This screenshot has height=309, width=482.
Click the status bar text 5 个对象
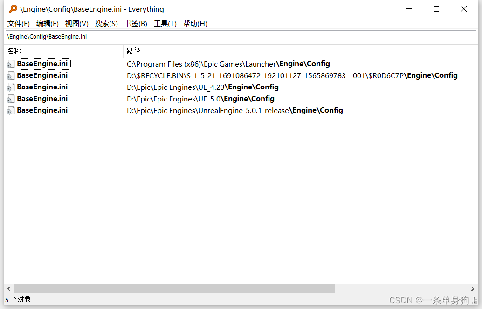[18, 300]
